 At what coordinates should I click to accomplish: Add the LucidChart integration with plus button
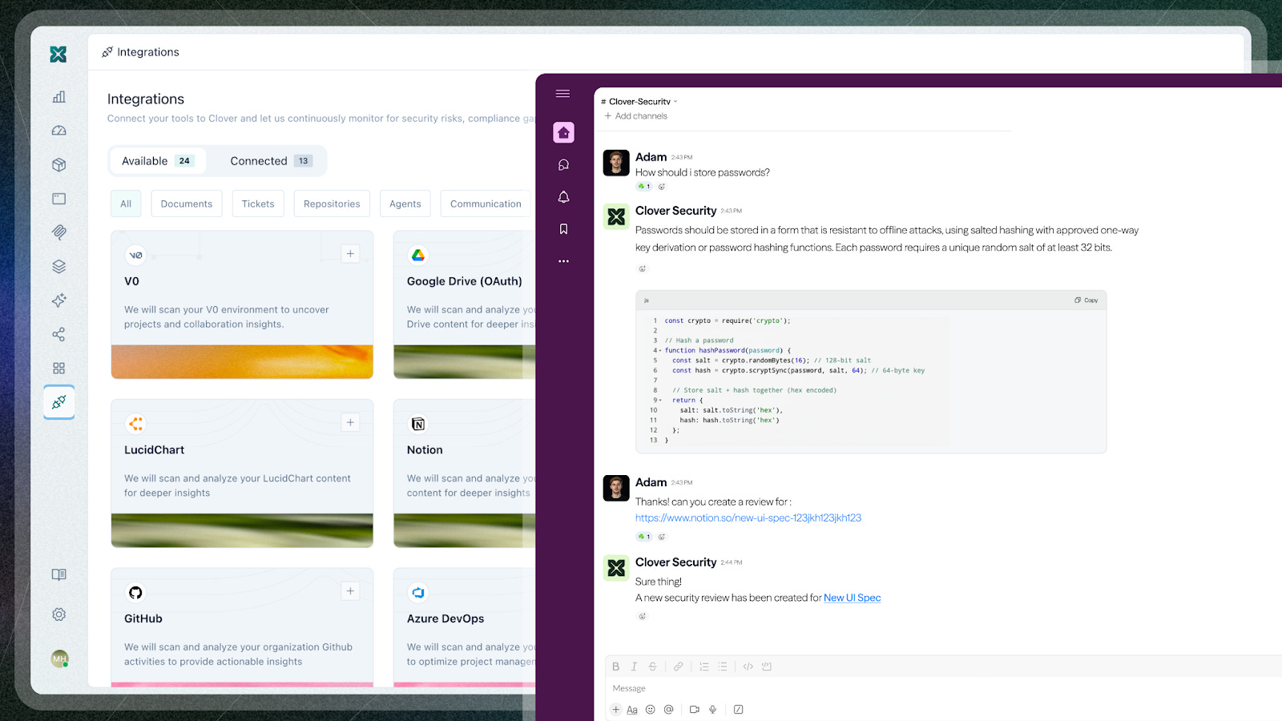point(350,422)
